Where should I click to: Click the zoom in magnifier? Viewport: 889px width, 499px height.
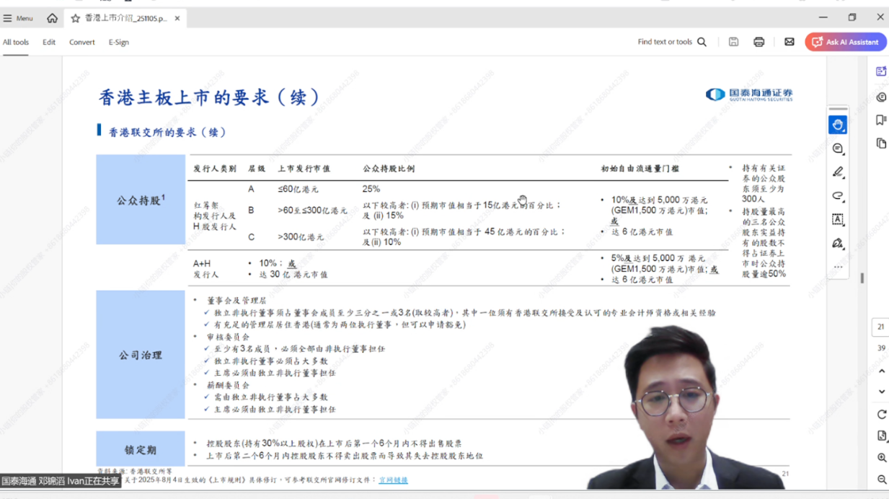881,458
